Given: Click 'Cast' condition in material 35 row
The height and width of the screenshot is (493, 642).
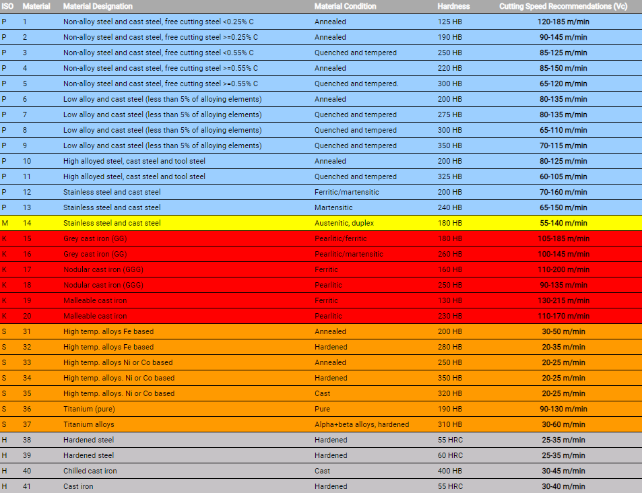Looking at the screenshot, I should click(322, 393).
